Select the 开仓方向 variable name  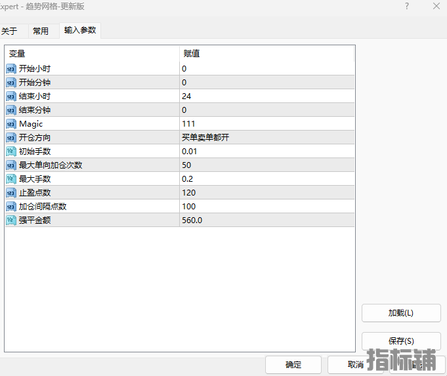point(35,138)
